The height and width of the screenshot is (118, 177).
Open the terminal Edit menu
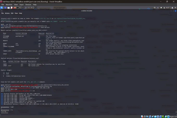pyautogui.click(x=12, y=13)
